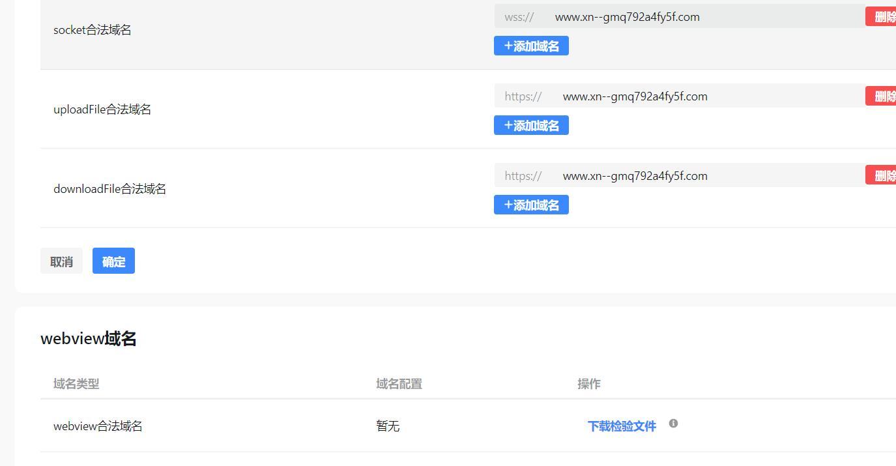896x466 pixels.
Task: Add a domain under uploadFile合法域名
Action: click(x=531, y=126)
